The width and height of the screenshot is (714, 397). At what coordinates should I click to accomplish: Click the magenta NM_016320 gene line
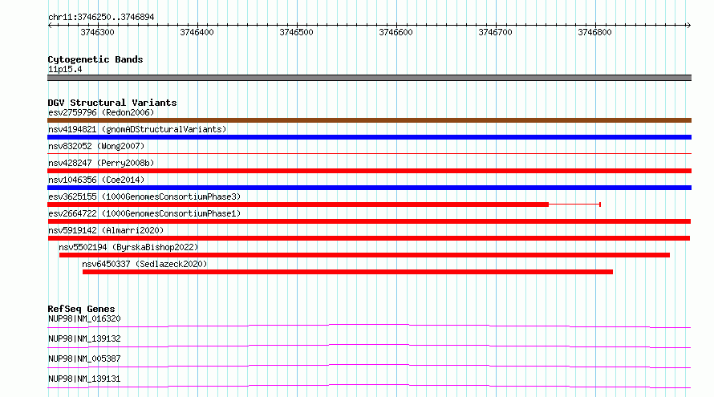369,326
